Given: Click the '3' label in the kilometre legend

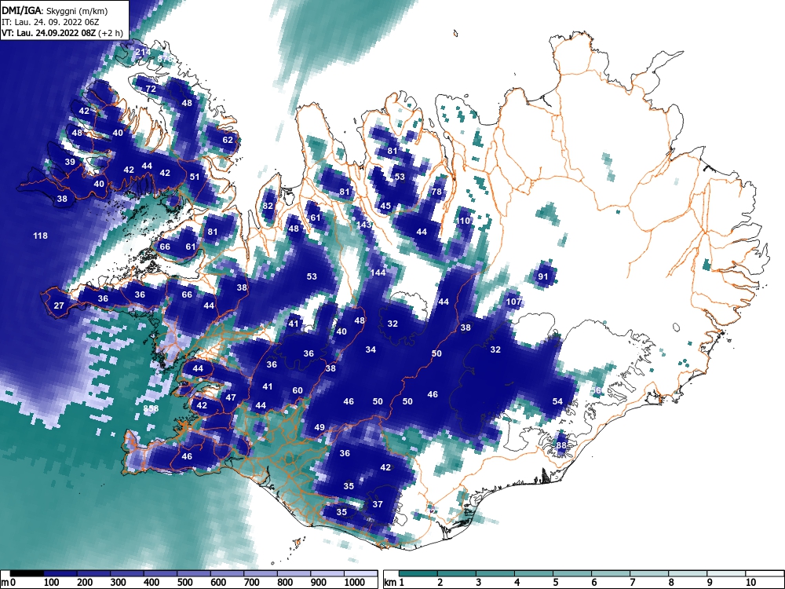Looking at the screenshot, I should [x=478, y=583].
